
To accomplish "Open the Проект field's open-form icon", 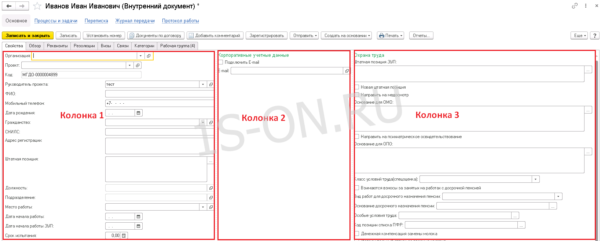I will (138, 65).
